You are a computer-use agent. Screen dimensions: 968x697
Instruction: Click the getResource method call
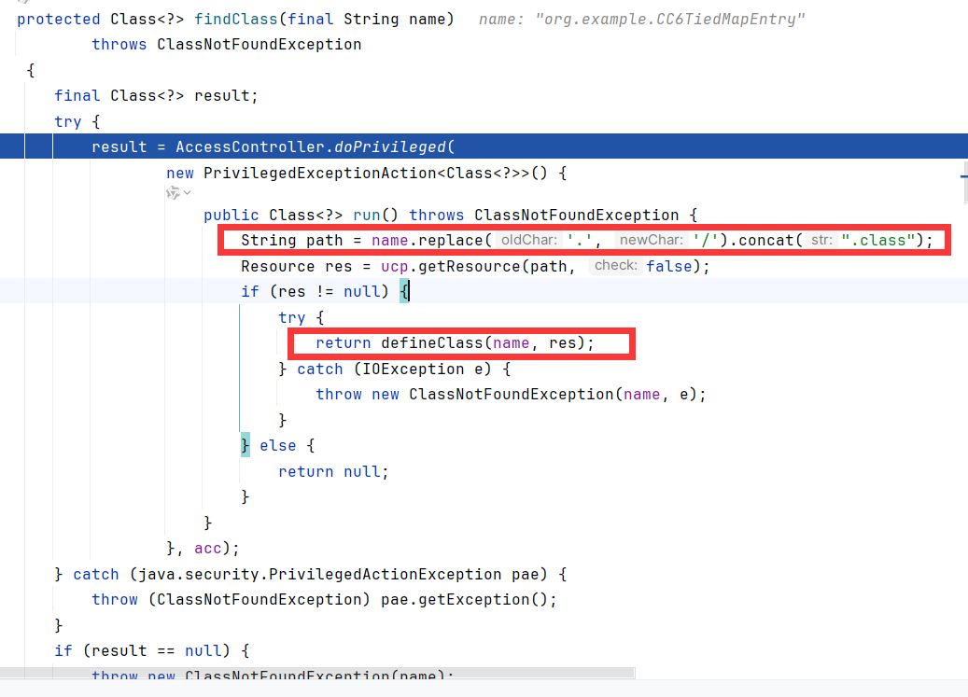tap(470, 266)
